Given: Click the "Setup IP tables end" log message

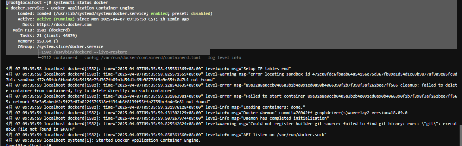Looking at the screenshot, I should click(x=268, y=68).
